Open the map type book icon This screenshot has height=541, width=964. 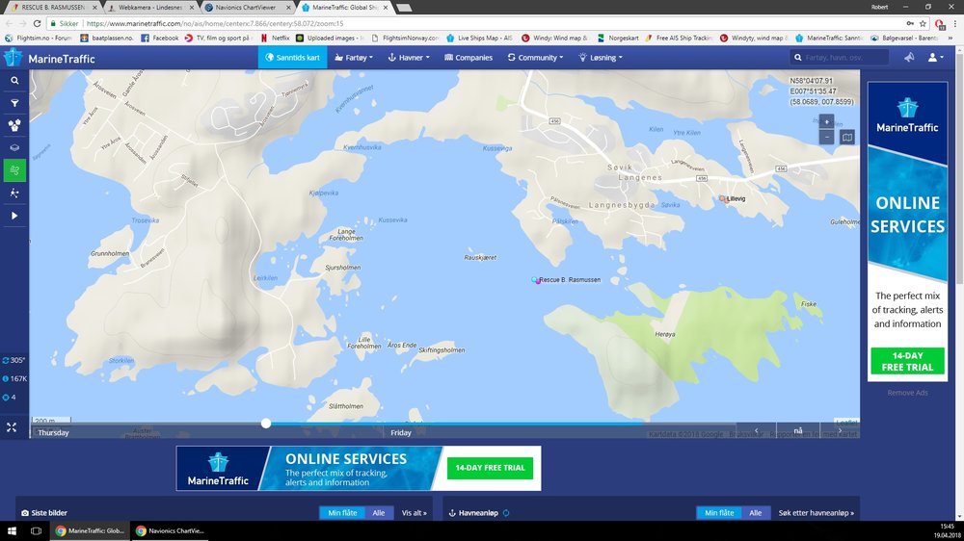[847, 137]
